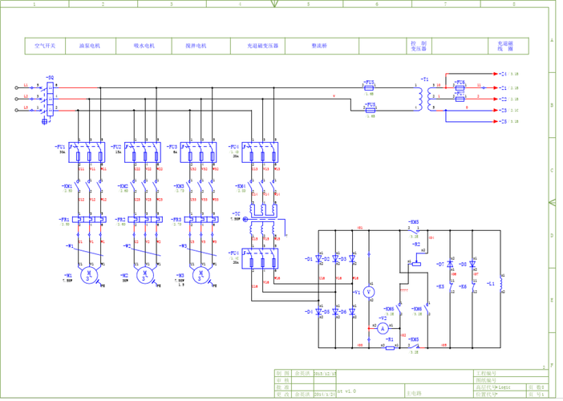Click the 充退磁线圈 header cell
This screenshot has width=563, height=401.
point(508,46)
